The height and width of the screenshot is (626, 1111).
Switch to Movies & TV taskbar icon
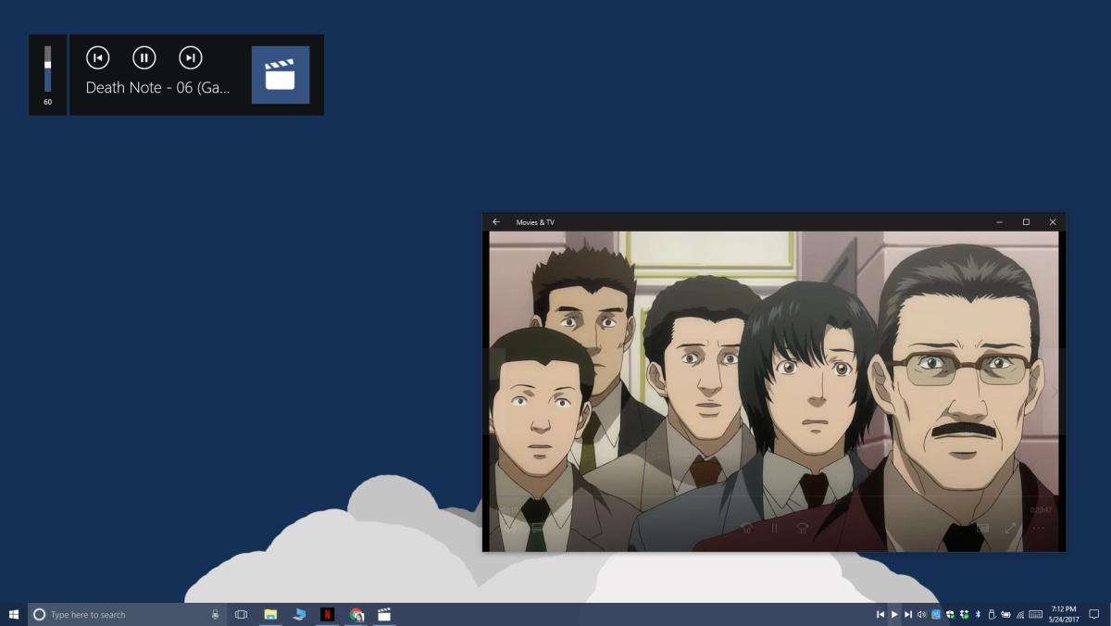[x=384, y=614]
